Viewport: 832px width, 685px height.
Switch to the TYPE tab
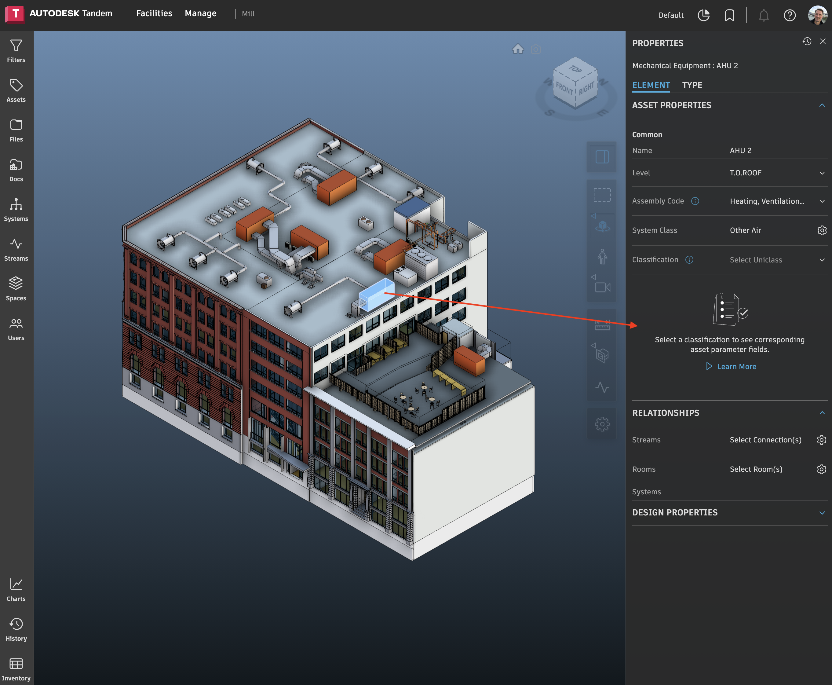click(692, 85)
